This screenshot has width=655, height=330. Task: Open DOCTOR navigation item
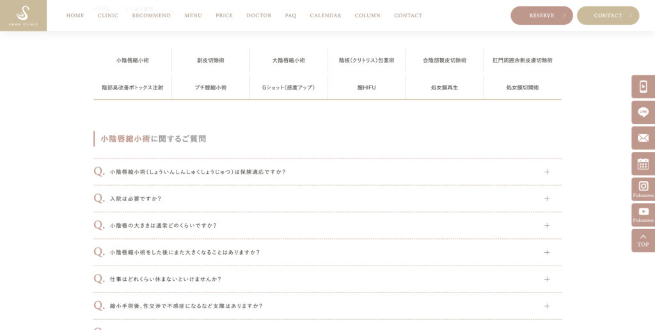[259, 15]
